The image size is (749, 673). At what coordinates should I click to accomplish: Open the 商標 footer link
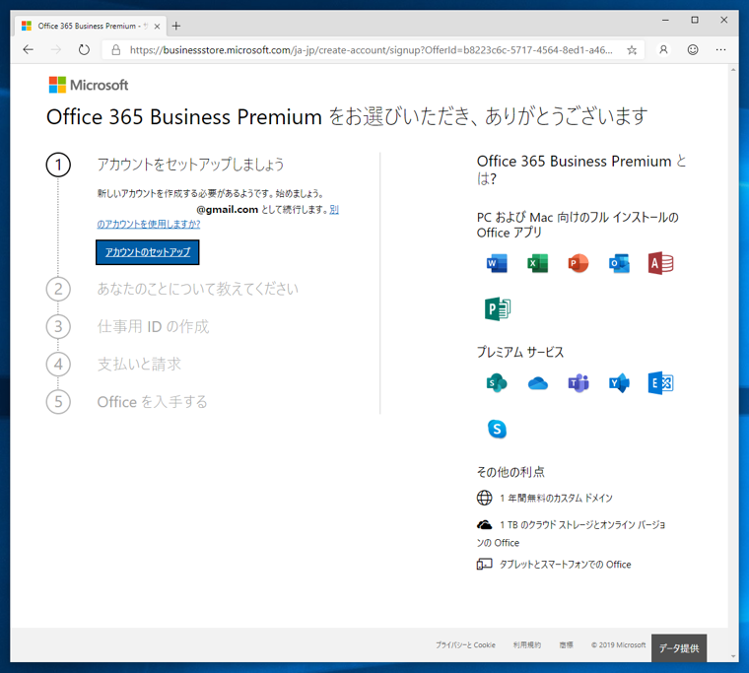[566, 644]
